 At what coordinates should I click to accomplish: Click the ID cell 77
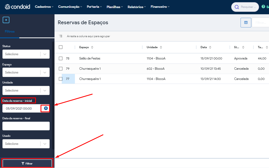coord(68,79)
